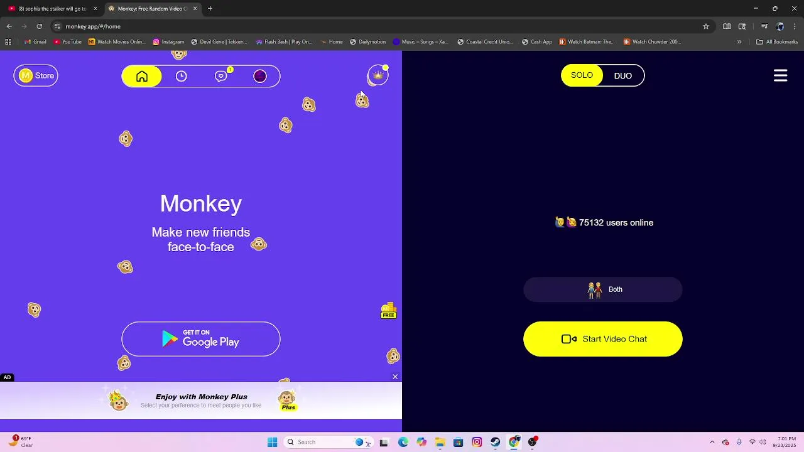Open All Bookmarks folder

(777, 42)
